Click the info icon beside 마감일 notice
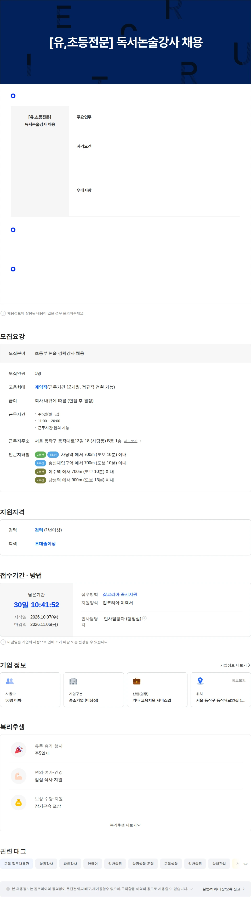Screen dimensions: 251x897 pos(3,642)
